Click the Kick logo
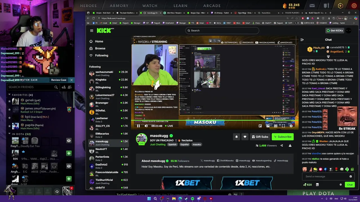 pos(105,31)
